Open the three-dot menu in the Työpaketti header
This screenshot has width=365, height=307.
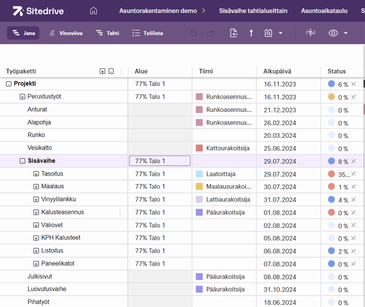click(121, 71)
